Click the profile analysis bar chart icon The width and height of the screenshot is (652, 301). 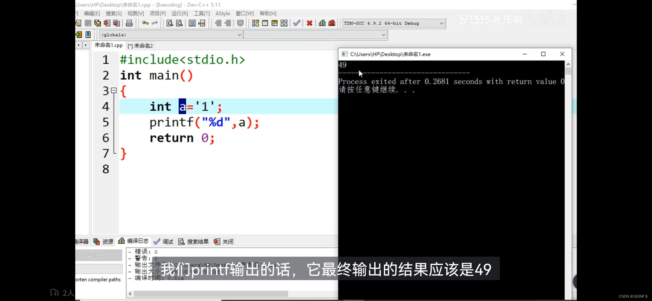322,23
